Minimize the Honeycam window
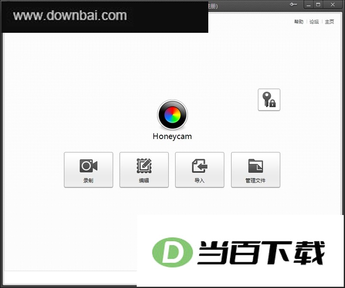345x288 pixels. tap(309, 5)
